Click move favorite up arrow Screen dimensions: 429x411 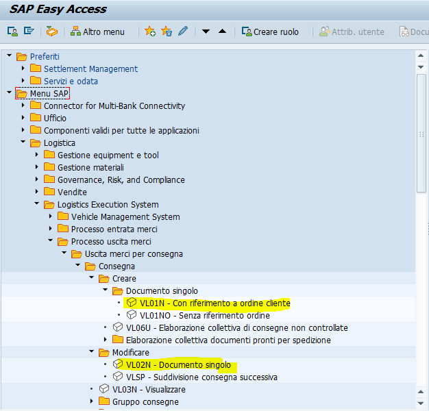point(223,32)
